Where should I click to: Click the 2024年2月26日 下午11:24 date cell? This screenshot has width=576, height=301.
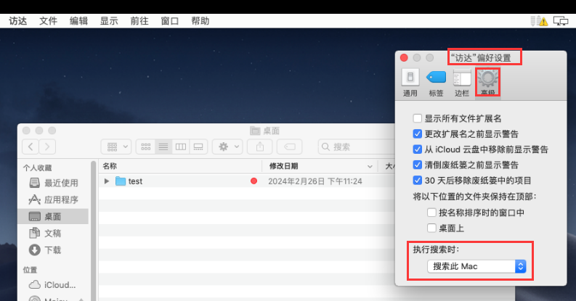point(315,181)
